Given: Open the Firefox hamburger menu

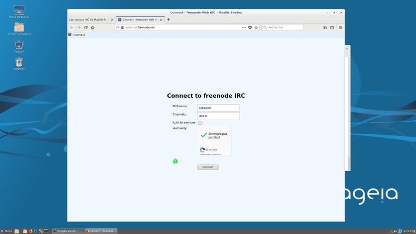Looking at the screenshot, I should [341, 28].
